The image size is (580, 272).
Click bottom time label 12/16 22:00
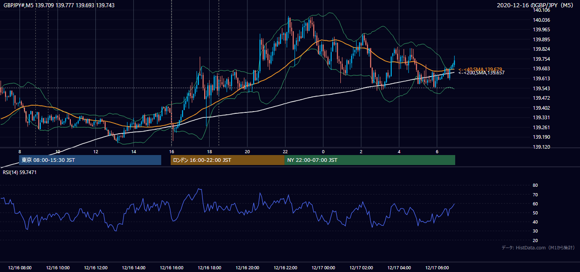[285, 268]
